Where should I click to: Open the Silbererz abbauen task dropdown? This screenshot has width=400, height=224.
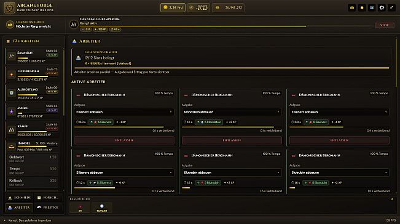pos(124,173)
